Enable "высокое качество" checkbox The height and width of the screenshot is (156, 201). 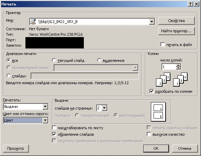point(149,134)
